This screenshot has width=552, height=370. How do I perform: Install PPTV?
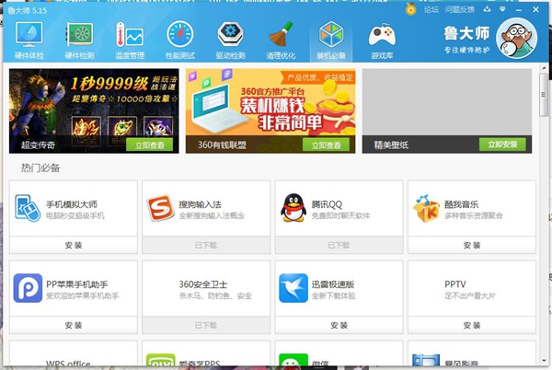click(x=472, y=325)
